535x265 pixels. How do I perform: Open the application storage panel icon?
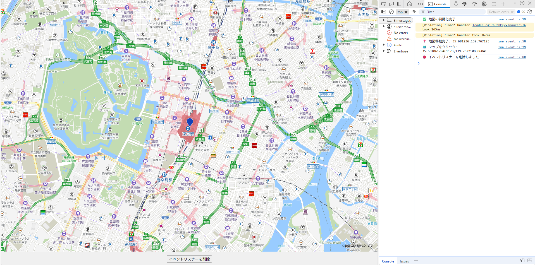pos(494,4)
